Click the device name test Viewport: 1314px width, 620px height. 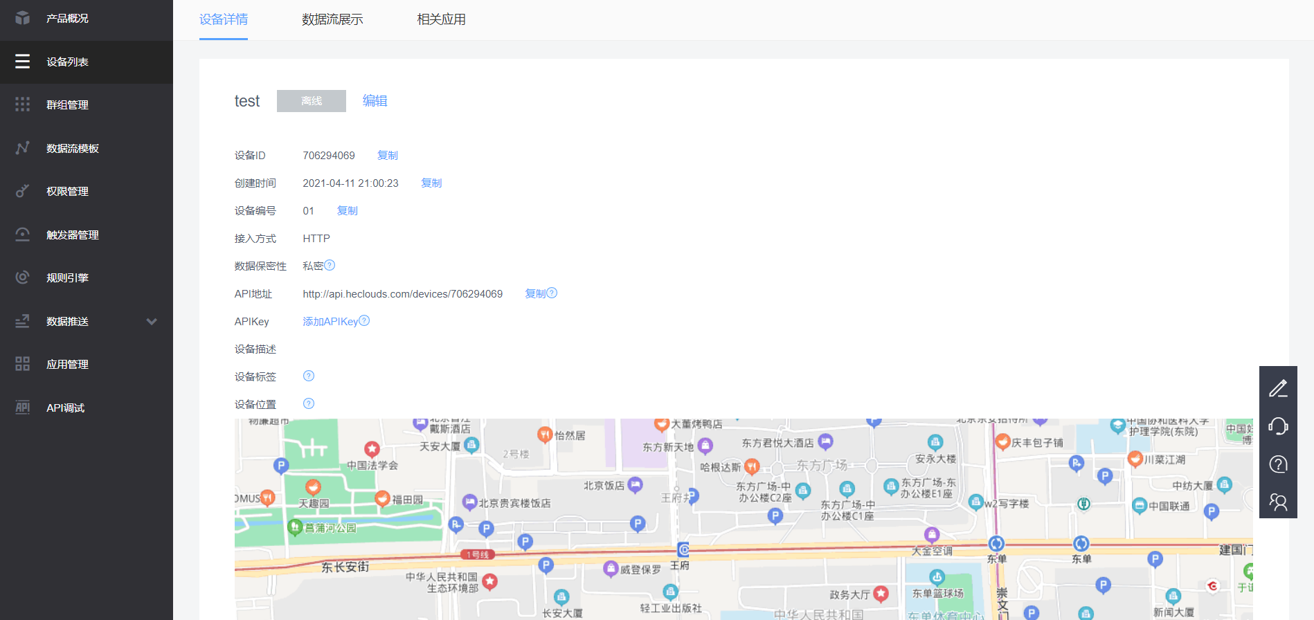point(247,101)
